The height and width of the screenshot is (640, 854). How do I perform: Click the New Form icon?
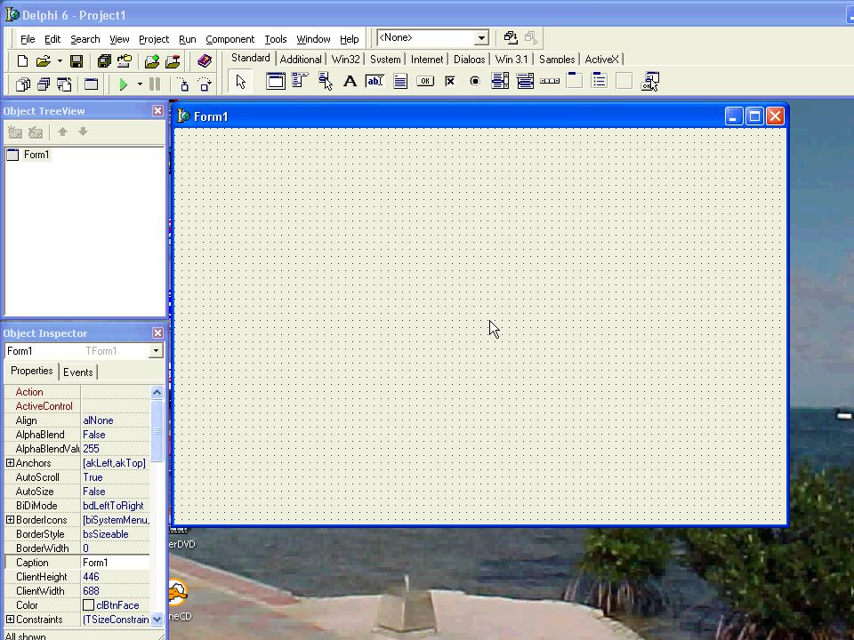click(x=91, y=84)
